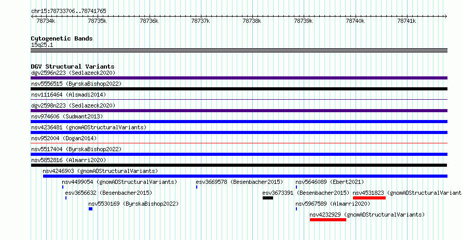This screenshot has height=240, width=462.
Task: Click the dgv2598n223 (Sedlazeck2020) label
Action: [73, 105]
